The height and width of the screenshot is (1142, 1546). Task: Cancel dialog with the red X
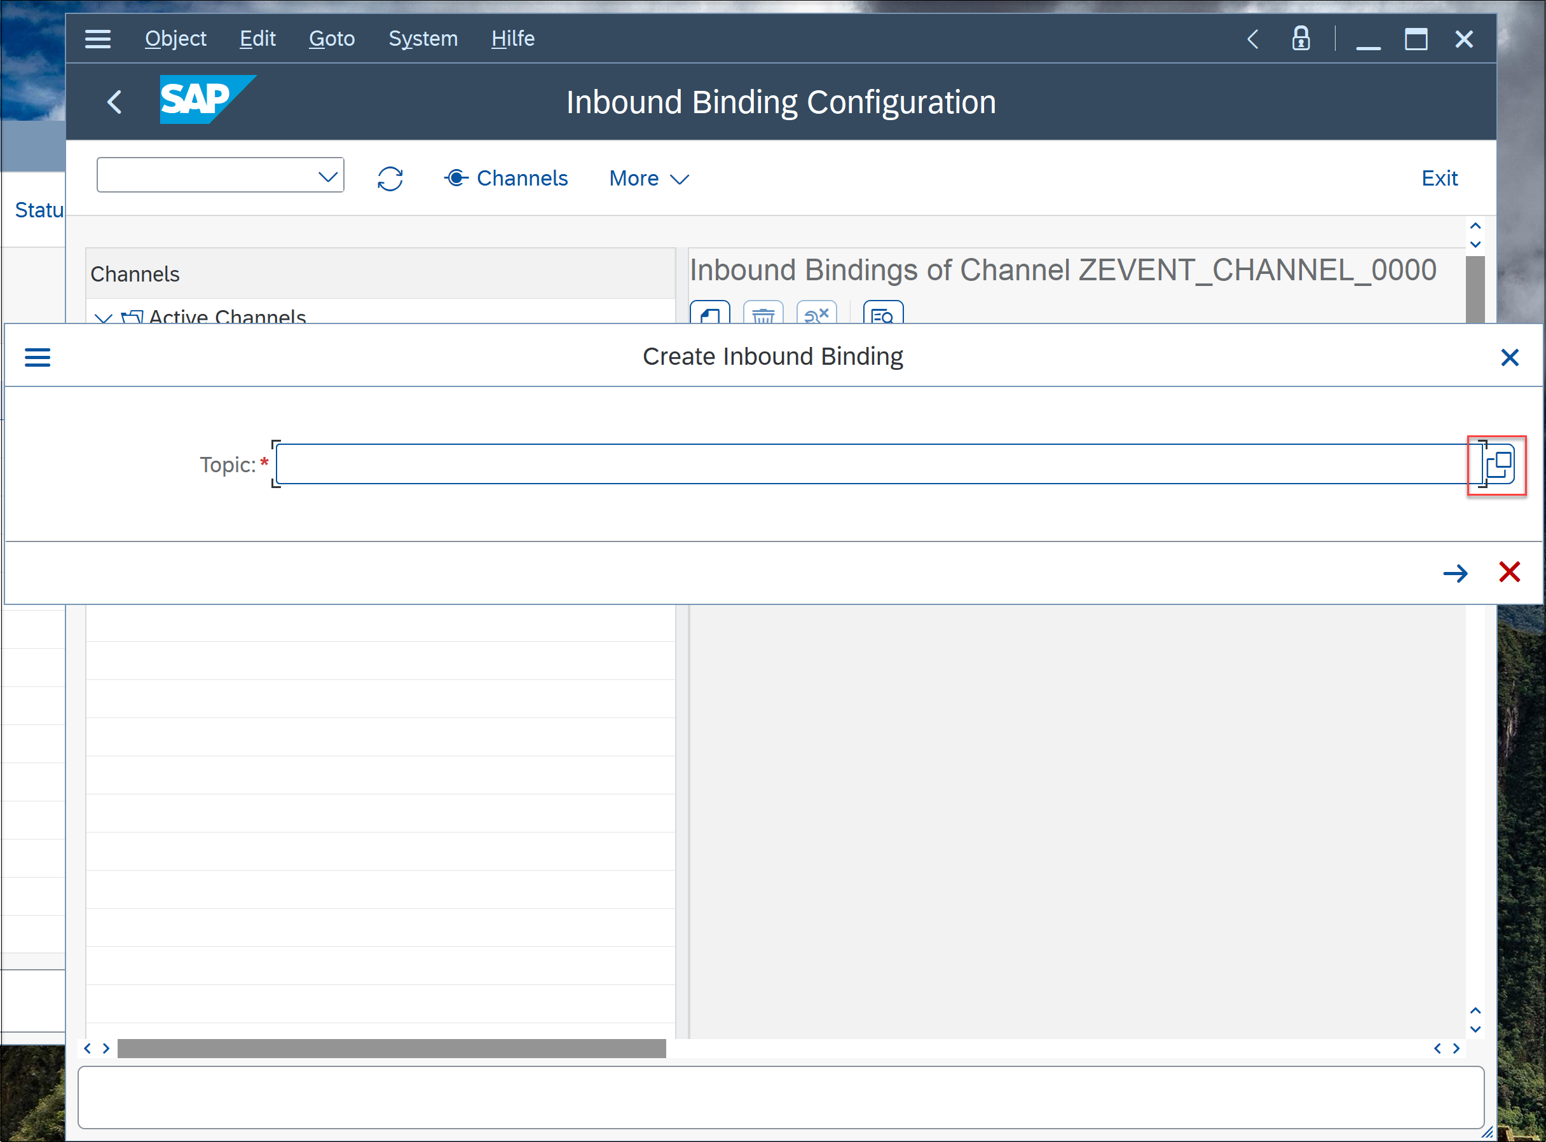click(1509, 573)
